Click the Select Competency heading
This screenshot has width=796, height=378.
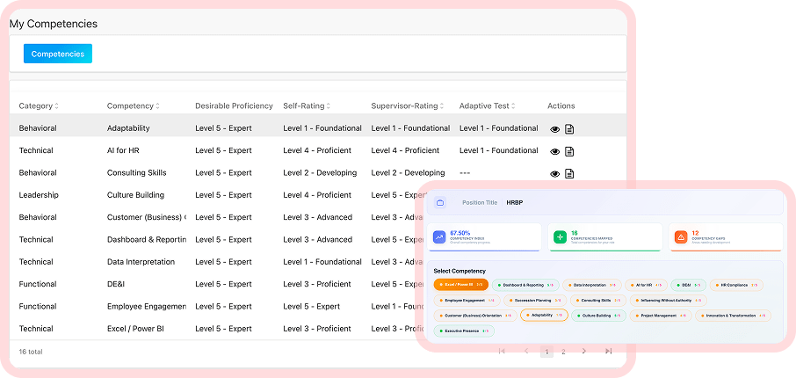(x=460, y=272)
